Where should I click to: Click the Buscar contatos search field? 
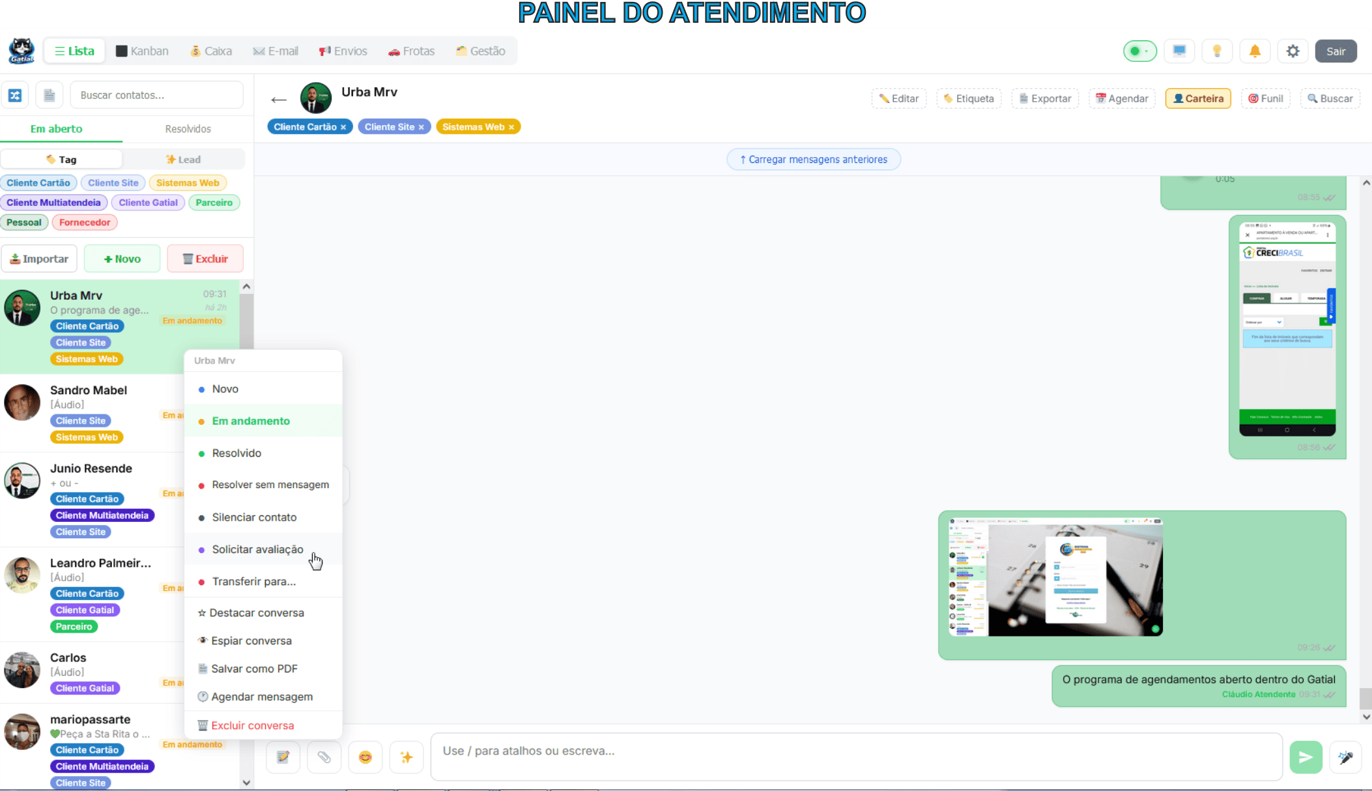tap(156, 95)
